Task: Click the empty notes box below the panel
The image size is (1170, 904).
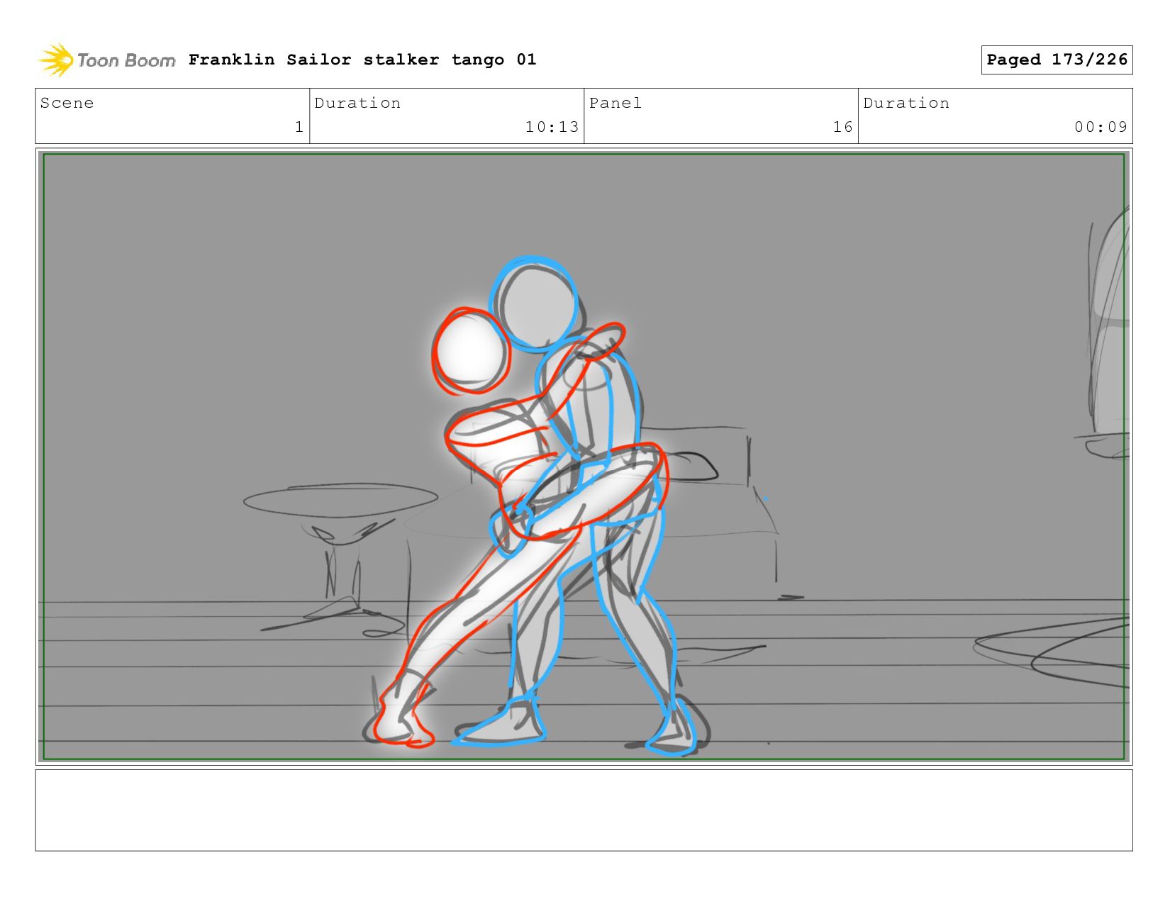Action: coord(584,810)
